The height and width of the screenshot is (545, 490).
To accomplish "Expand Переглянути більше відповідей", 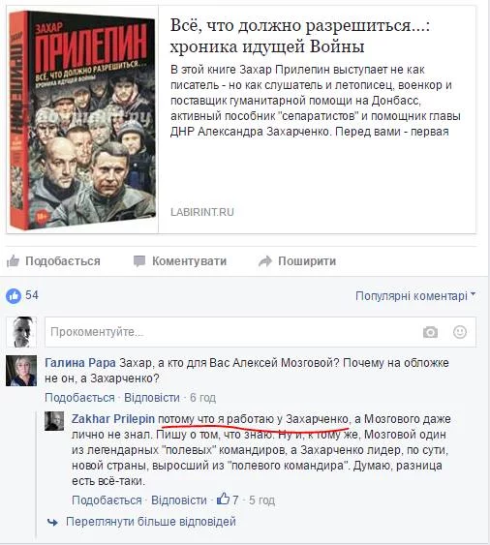I will click(151, 522).
